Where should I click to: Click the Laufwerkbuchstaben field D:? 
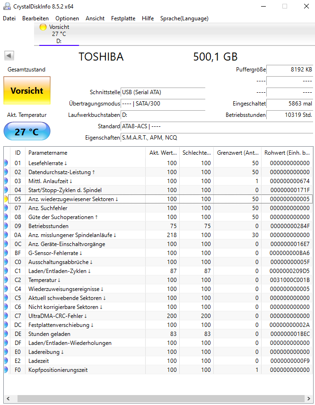pyautogui.click(x=163, y=115)
